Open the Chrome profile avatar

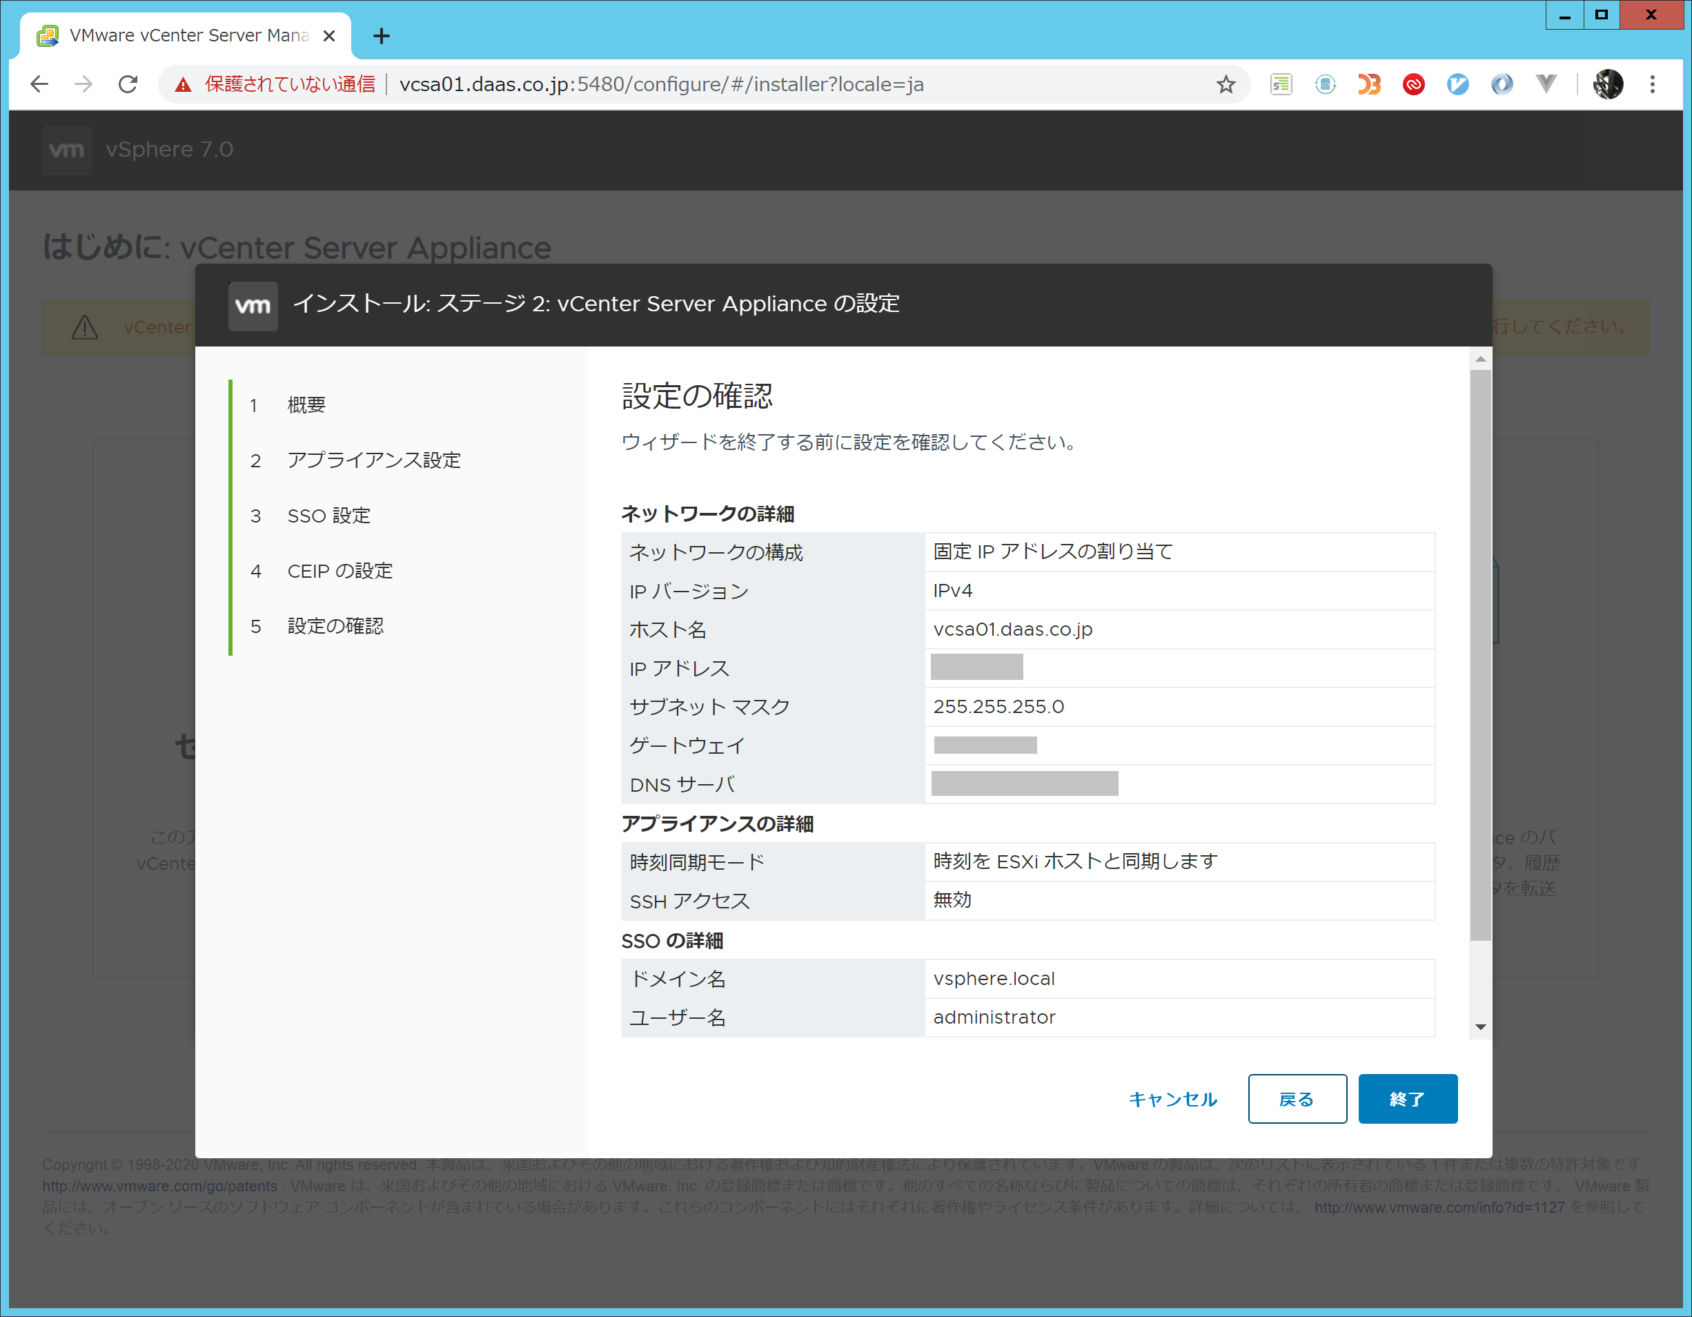click(x=1609, y=84)
